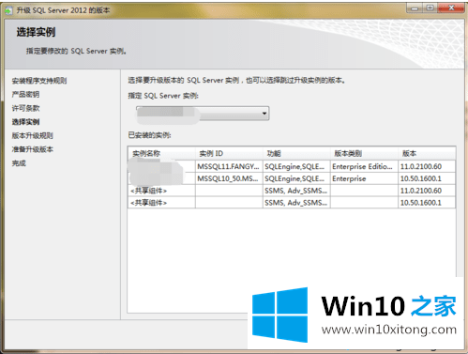468x354 pixels.
Task: Click the 实例 ID column header
Action: click(x=229, y=153)
